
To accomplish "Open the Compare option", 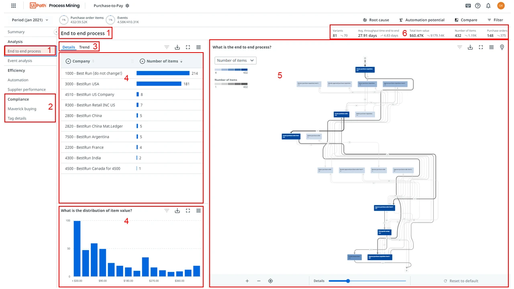I will click(x=466, y=20).
